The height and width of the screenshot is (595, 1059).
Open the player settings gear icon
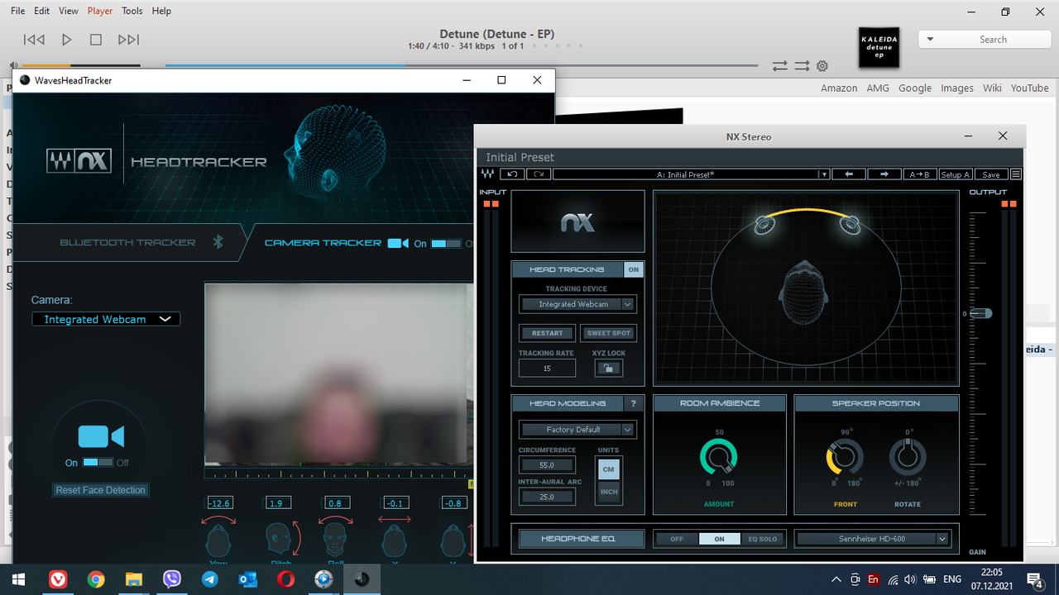[x=822, y=65]
